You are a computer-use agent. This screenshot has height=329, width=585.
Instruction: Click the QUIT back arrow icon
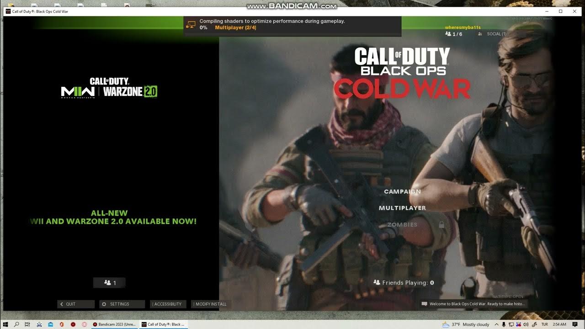62,304
